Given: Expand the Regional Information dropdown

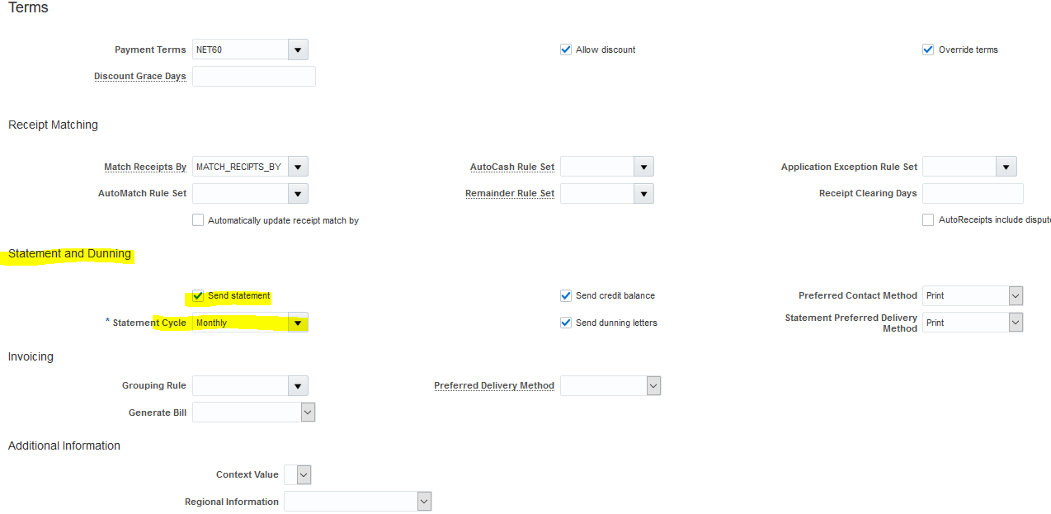Looking at the screenshot, I should coord(424,501).
